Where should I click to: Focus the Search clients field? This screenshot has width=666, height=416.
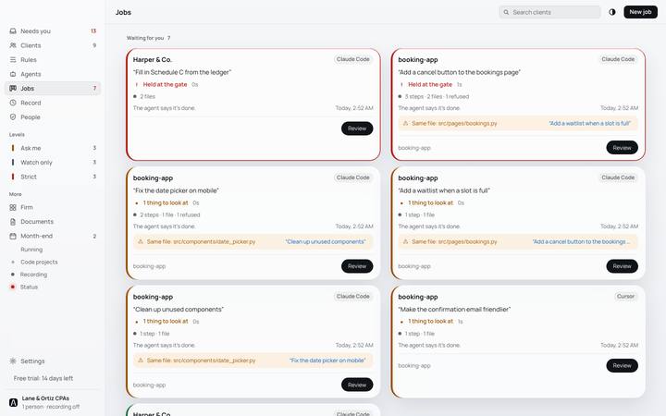click(x=549, y=12)
